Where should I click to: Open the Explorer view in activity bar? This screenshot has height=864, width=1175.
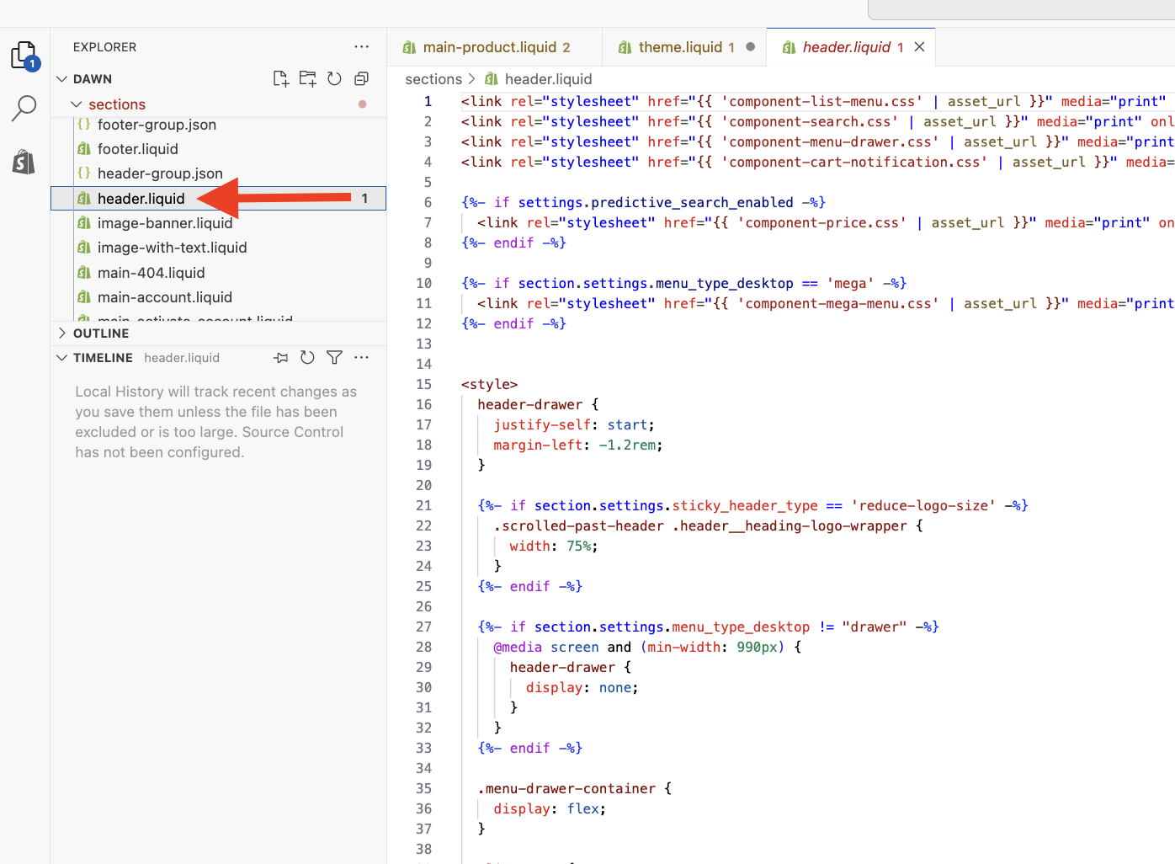point(24,56)
